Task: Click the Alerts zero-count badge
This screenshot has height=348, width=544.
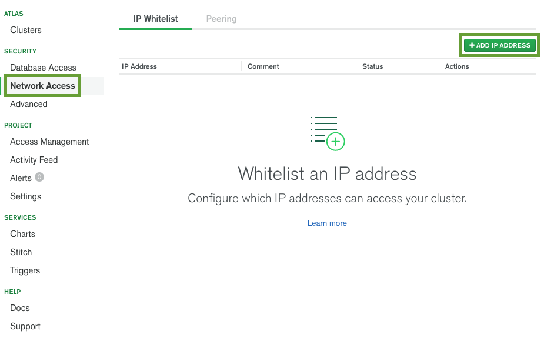Action: tap(39, 178)
